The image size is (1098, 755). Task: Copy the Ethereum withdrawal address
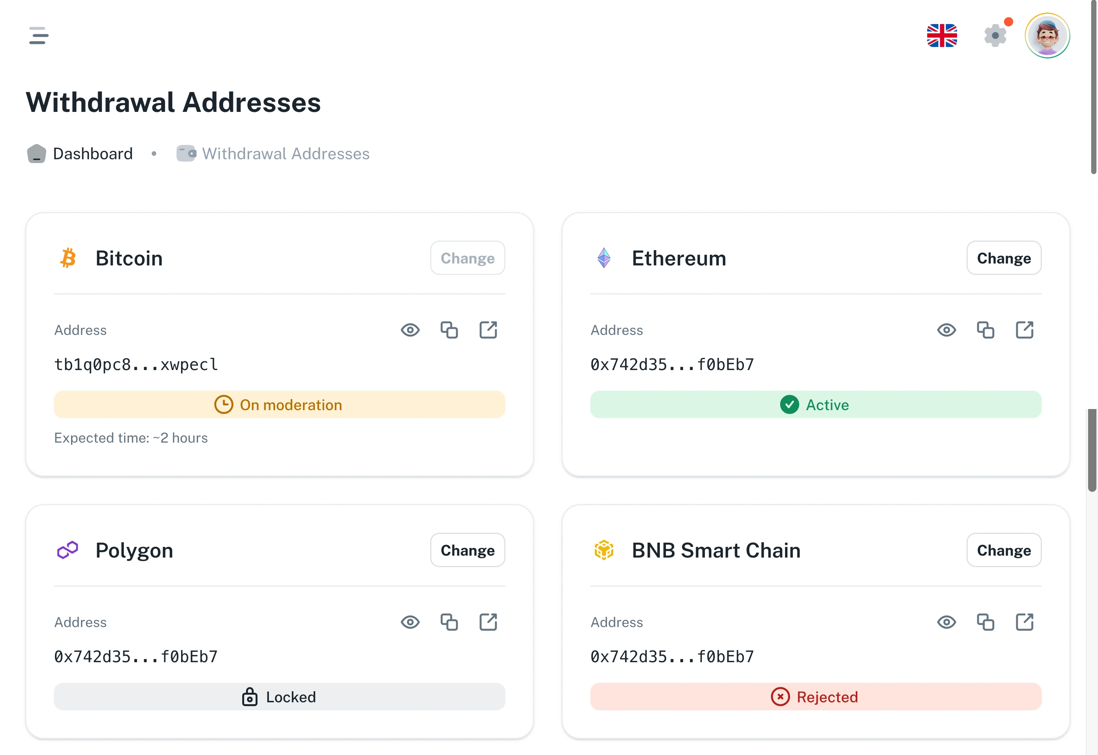985,330
